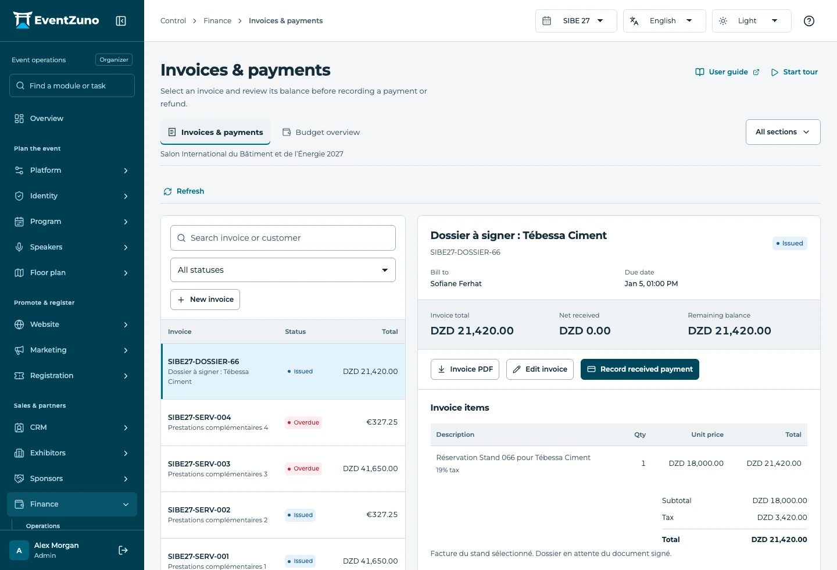The width and height of the screenshot is (837, 570).
Task: Focus the Search invoice or customer field
Action: 283,238
